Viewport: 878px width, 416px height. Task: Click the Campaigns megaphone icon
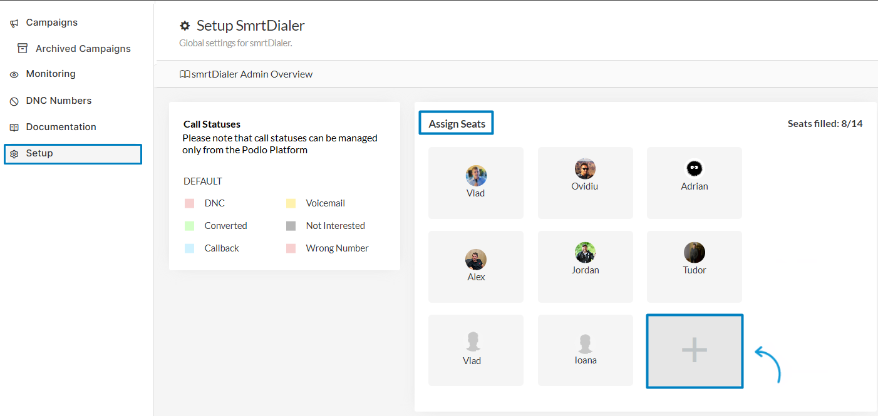[14, 23]
